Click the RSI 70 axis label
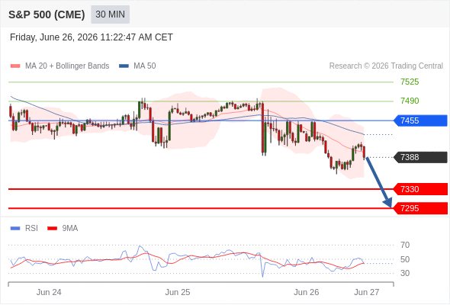 click(x=405, y=245)
